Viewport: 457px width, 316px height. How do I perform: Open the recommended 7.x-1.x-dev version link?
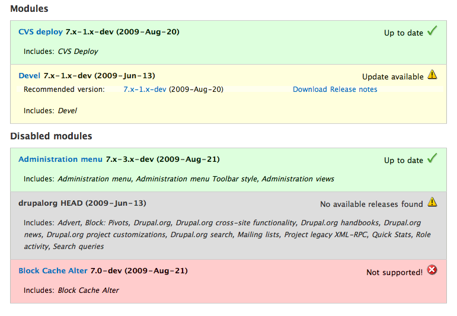pos(145,89)
